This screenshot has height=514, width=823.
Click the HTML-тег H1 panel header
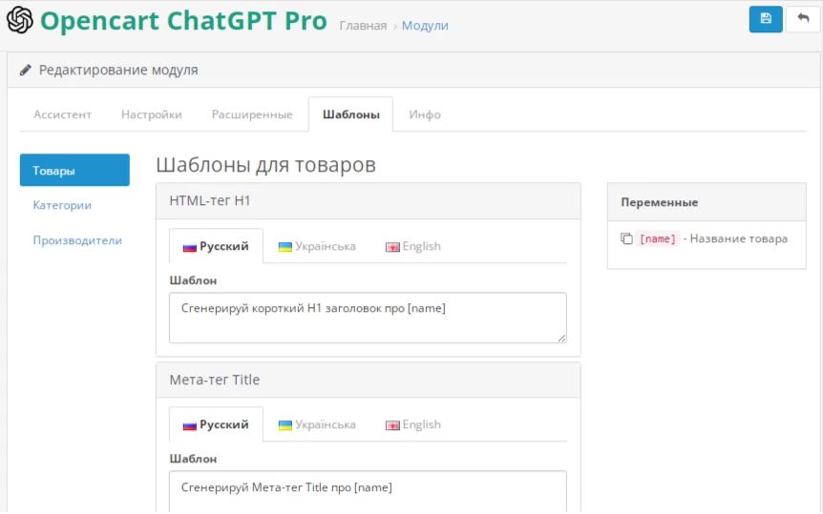click(x=368, y=201)
